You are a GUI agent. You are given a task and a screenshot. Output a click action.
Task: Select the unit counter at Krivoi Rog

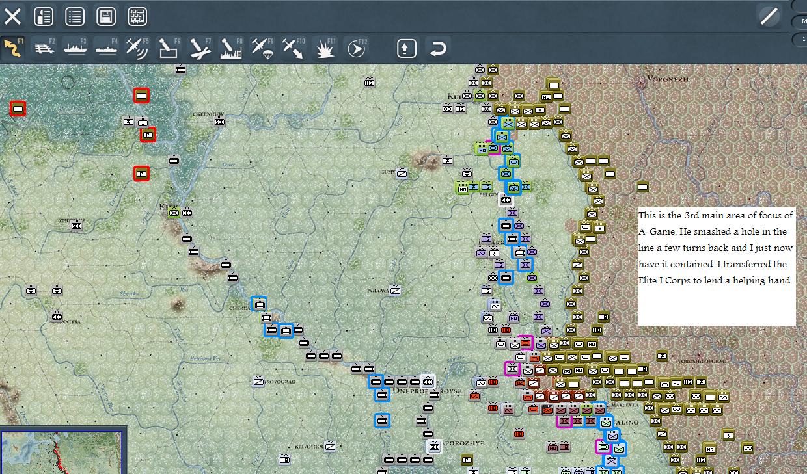pos(331,446)
